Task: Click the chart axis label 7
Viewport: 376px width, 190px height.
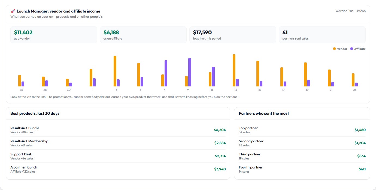Action: pyautogui.click(x=164, y=90)
